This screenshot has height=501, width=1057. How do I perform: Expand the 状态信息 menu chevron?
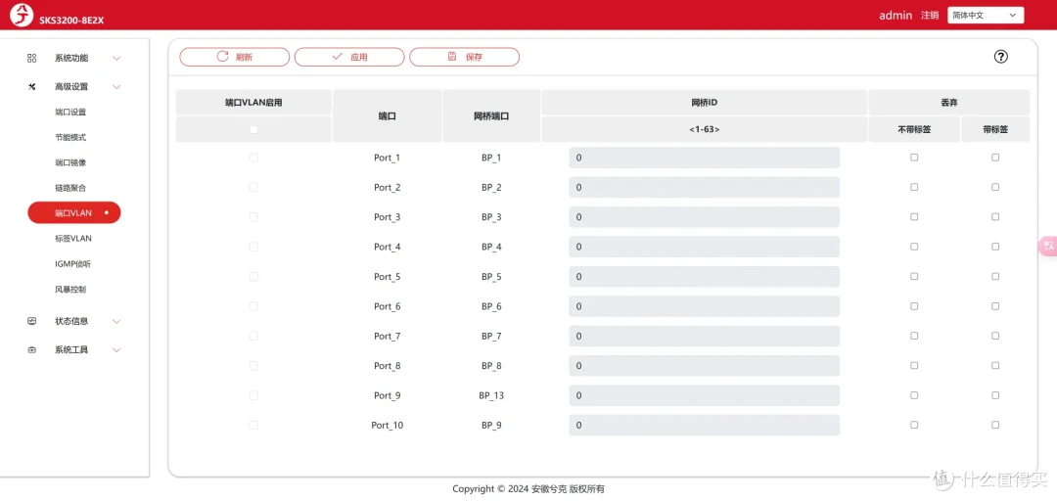116,321
